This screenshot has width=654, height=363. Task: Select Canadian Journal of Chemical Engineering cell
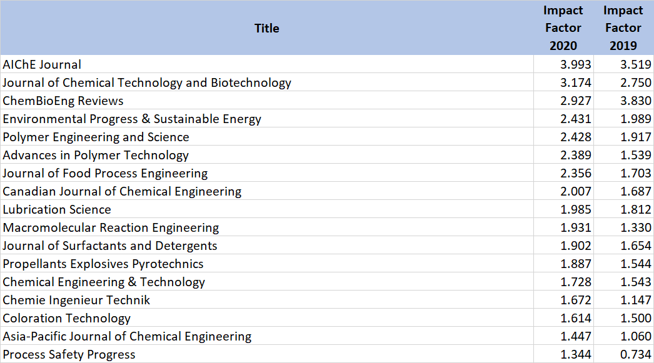122,191
